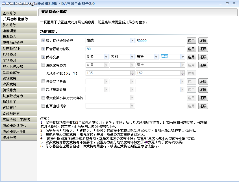Screen dimensions: 239x182
Task: Select the 备份与还原 sidebar item
Action: click(19, 114)
